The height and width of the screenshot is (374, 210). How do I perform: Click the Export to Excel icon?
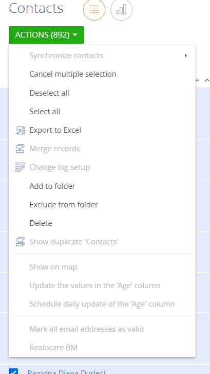[x=20, y=130]
